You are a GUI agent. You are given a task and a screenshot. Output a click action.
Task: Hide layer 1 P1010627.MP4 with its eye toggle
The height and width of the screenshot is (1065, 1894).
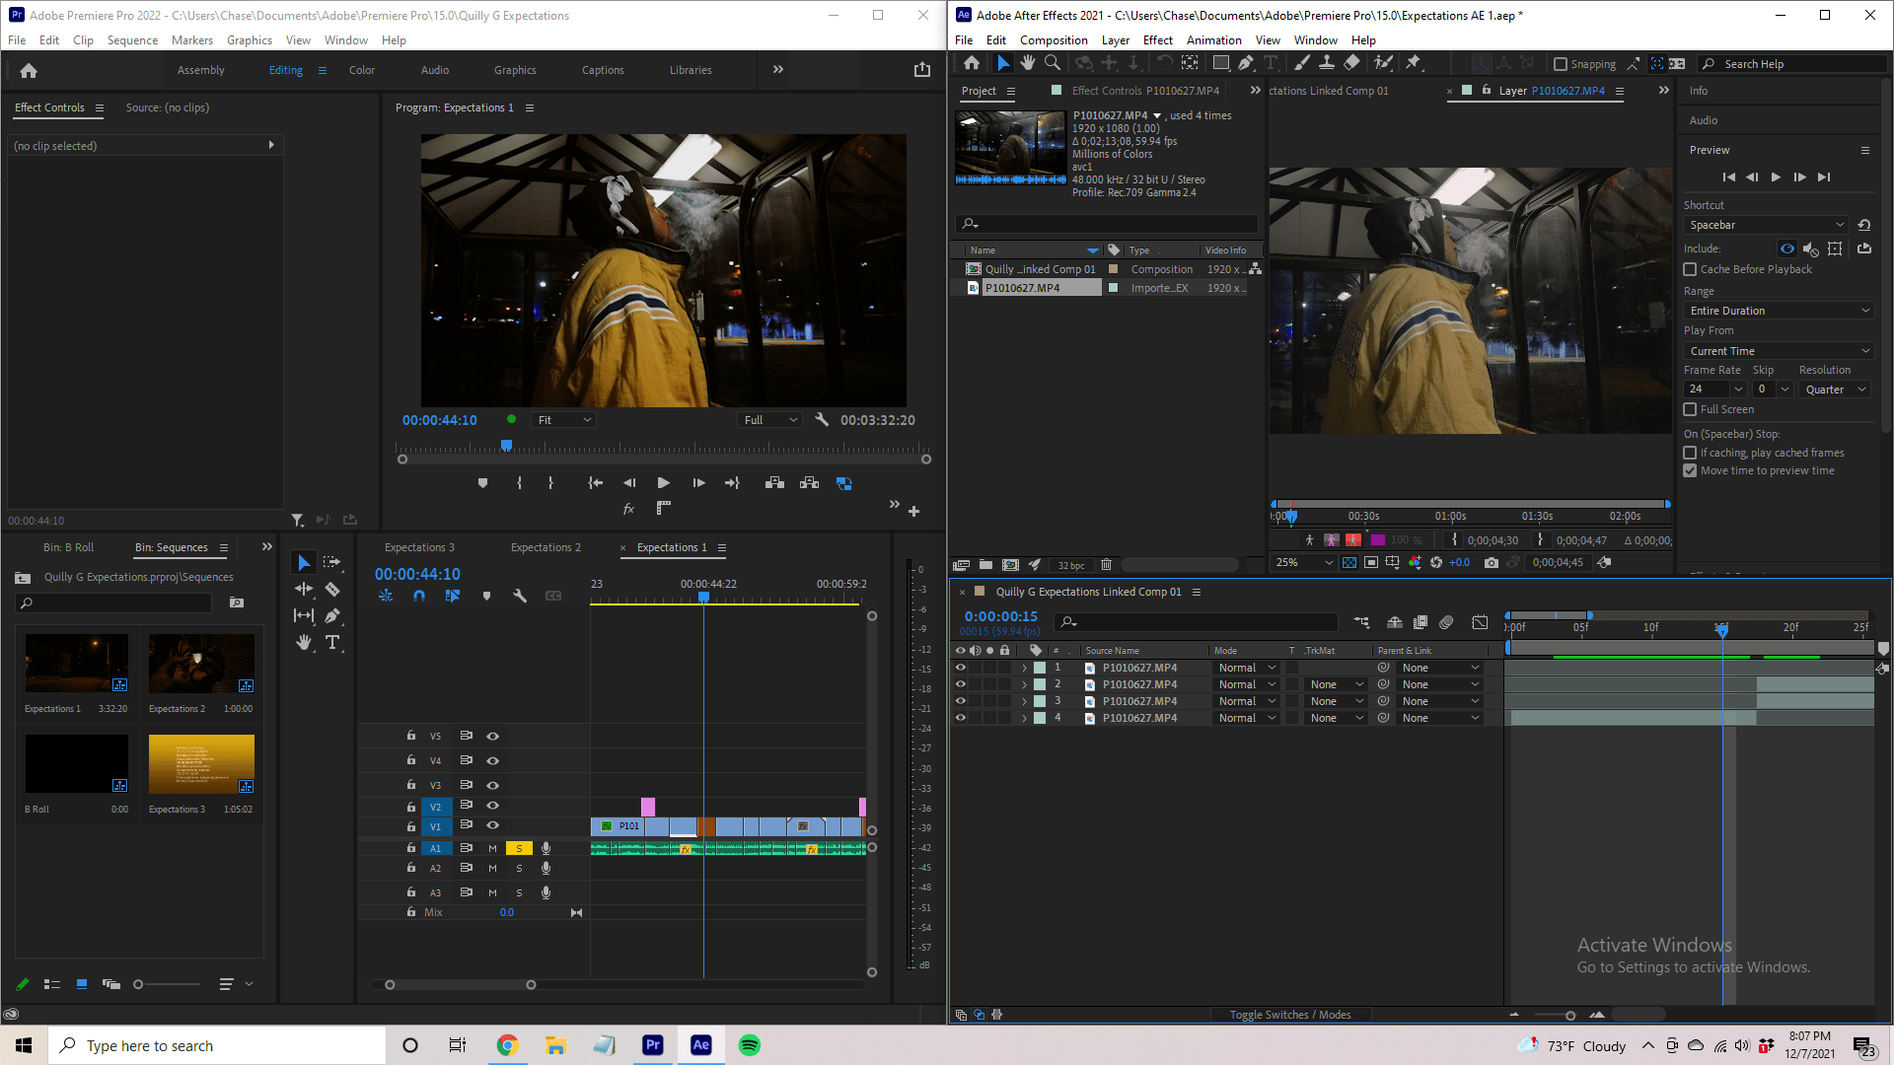(960, 668)
